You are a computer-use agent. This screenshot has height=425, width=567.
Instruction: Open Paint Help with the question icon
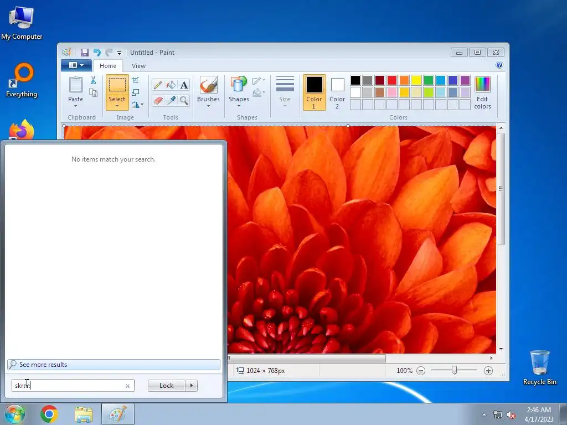(499, 65)
